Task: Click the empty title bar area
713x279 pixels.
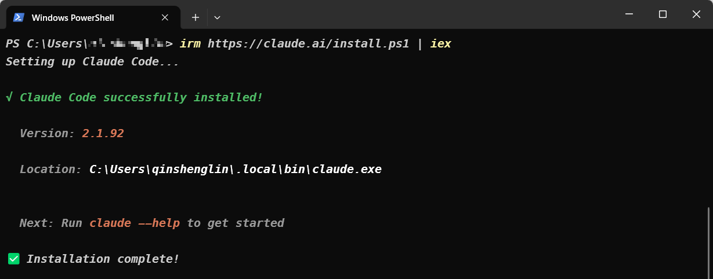Action: tap(418, 14)
